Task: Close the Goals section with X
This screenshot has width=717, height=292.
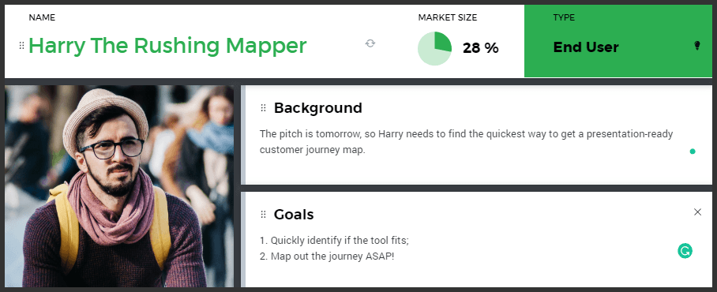Action: 697,212
